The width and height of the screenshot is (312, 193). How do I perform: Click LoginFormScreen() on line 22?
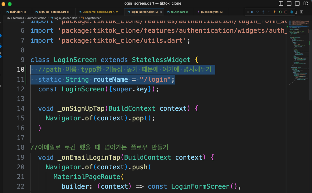pyautogui.click(x=204, y=186)
